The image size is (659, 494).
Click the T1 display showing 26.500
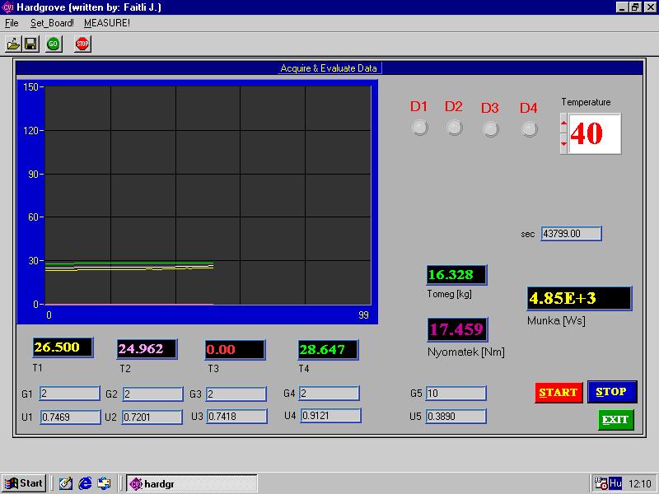(x=63, y=347)
